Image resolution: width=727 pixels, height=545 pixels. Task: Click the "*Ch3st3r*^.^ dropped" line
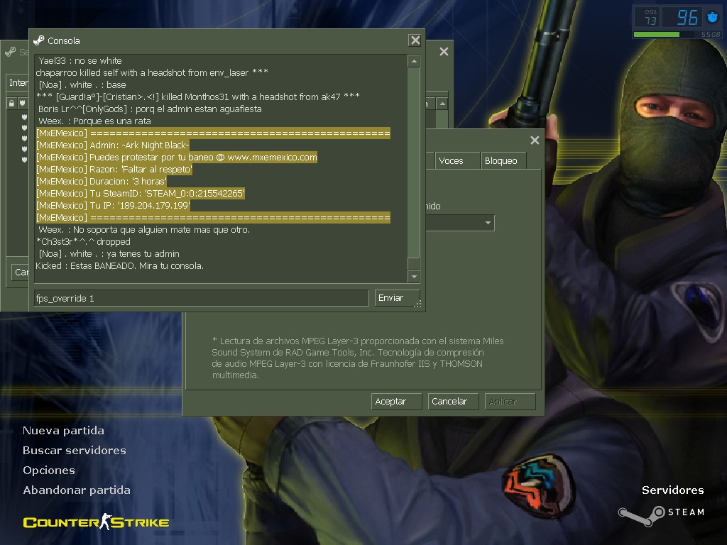pos(83,241)
